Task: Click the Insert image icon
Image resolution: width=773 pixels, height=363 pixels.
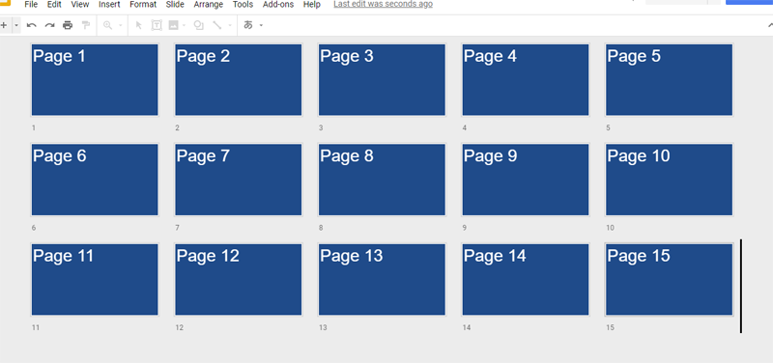Action: [x=173, y=25]
